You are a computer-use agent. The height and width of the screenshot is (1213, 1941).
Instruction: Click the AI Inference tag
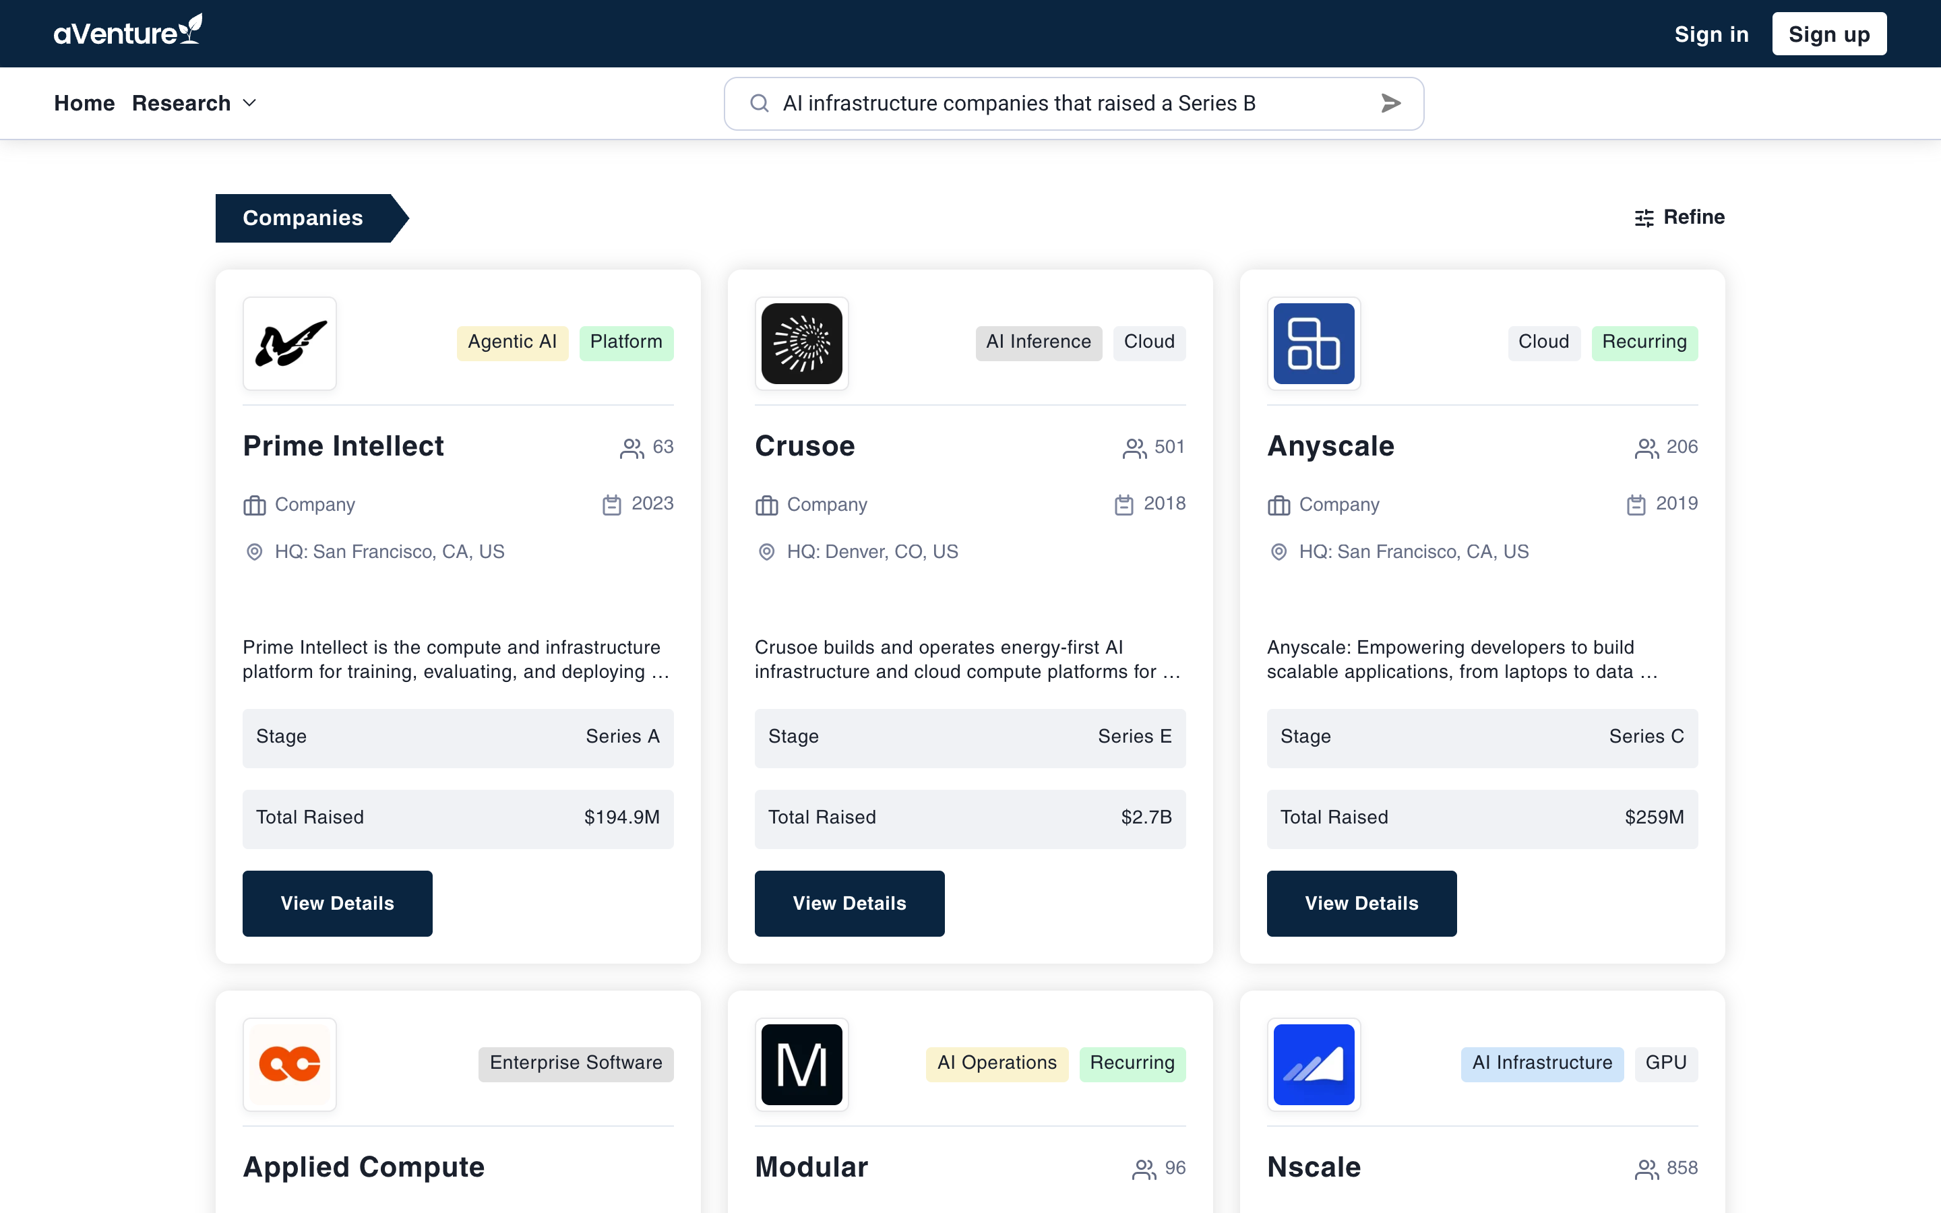[1039, 342]
